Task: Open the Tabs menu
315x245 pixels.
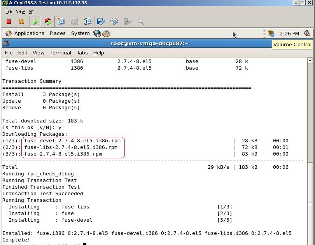Action: point(82,52)
